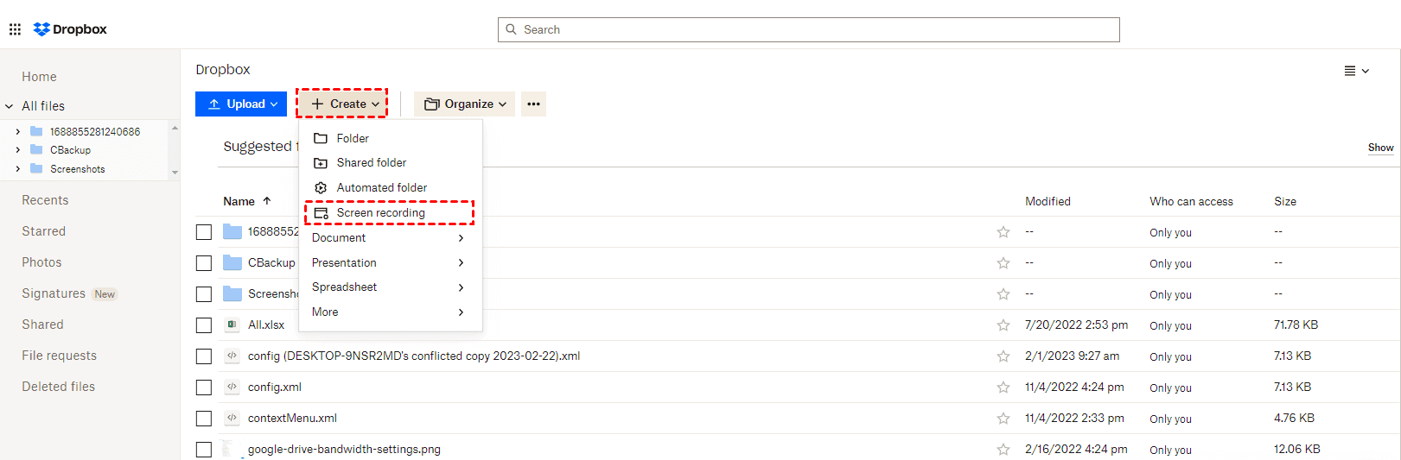
Task: Star the config.xml file
Action: 1003,388
